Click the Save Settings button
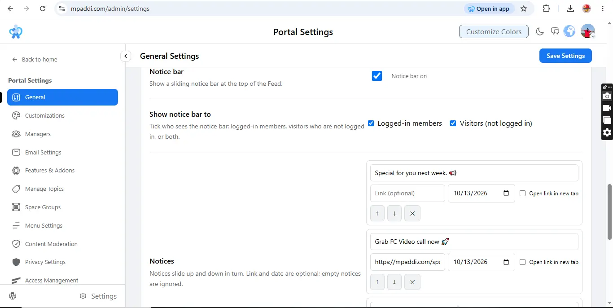 click(565, 56)
